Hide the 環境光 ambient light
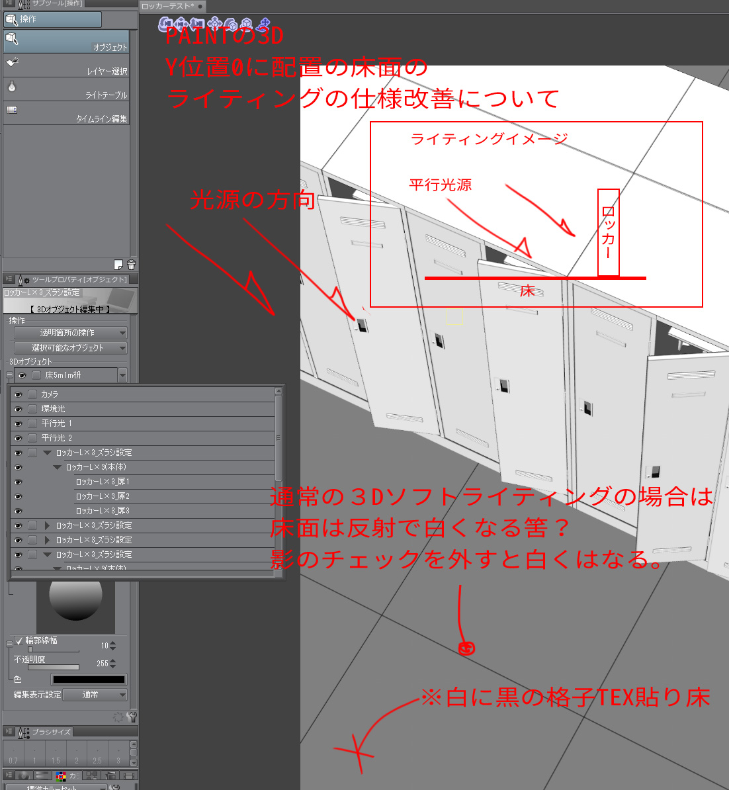 pos(18,409)
